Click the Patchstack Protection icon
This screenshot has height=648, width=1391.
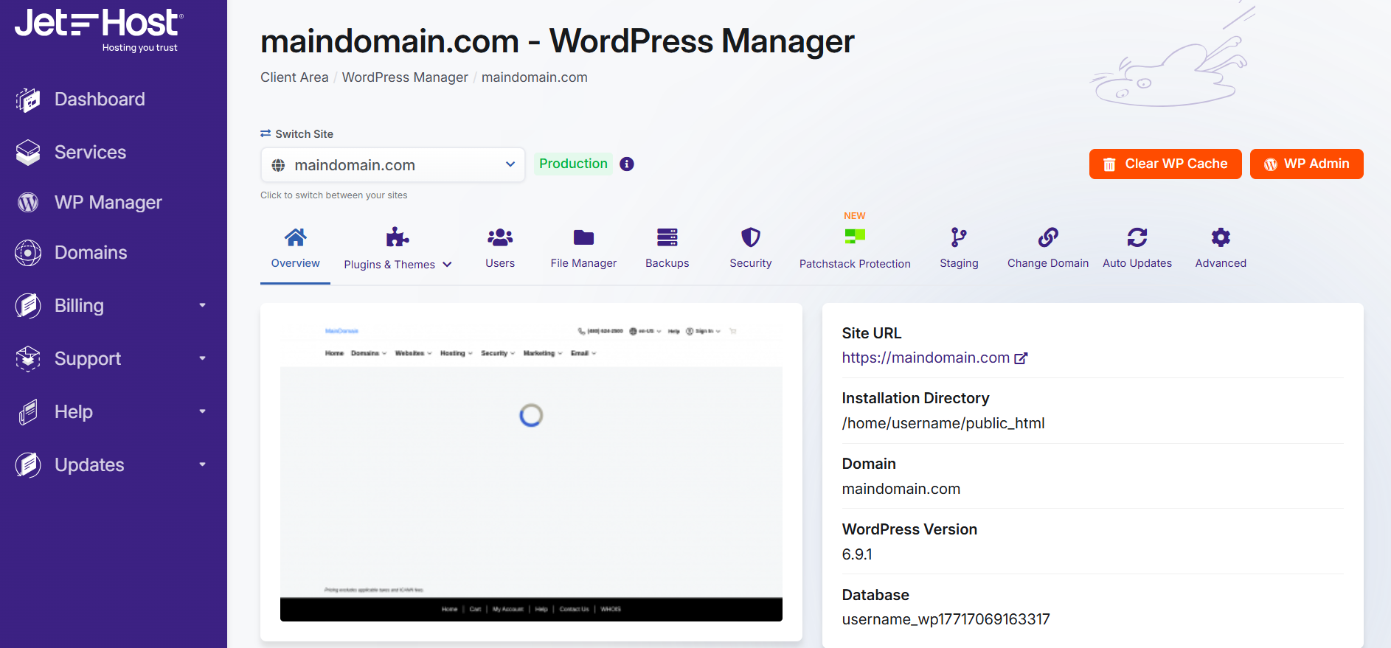(x=855, y=237)
